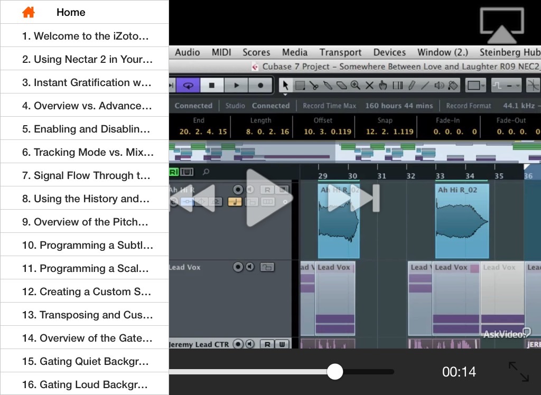Select the Comp tool with vertical bars
Screen dimensions: 541x395
(398, 85)
